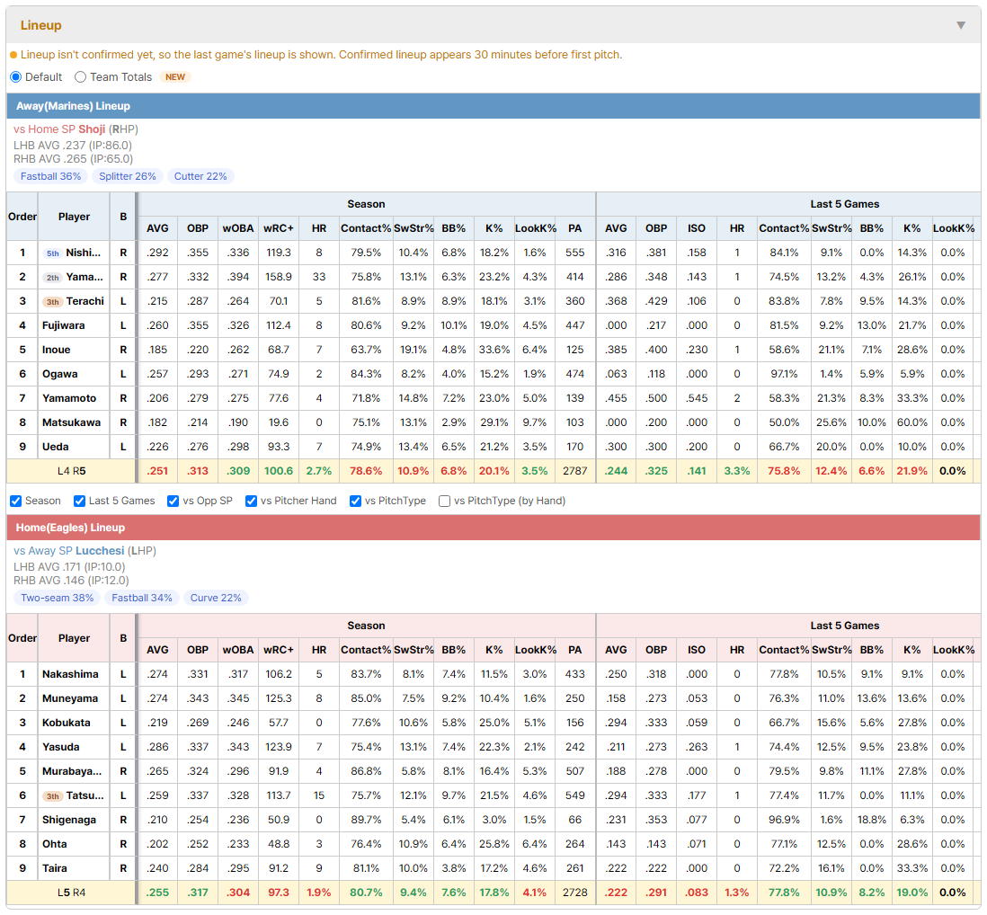Click the 3th badge beside Terachi

(53, 301)
